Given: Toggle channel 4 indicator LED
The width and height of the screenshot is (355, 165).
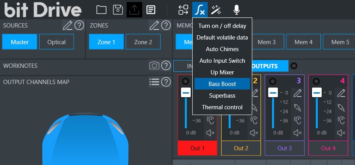Looking at the screenshot, I should (316, 81).
